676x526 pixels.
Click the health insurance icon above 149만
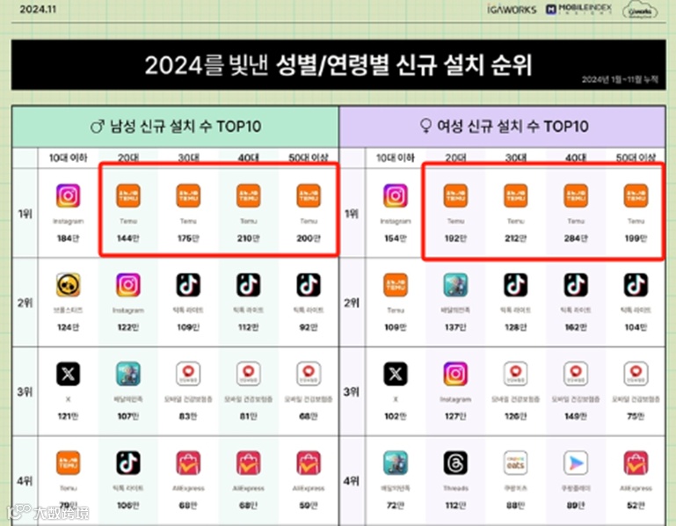coord(576,374)
